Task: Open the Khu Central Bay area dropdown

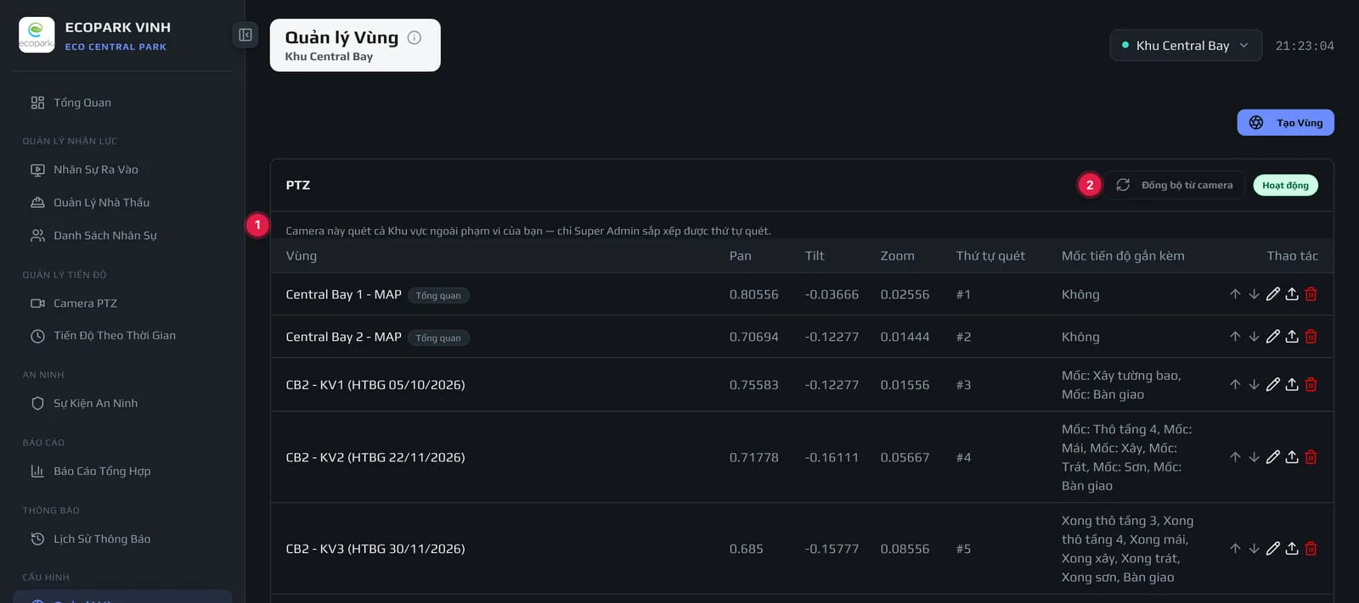Action: tap(1186, 46)
